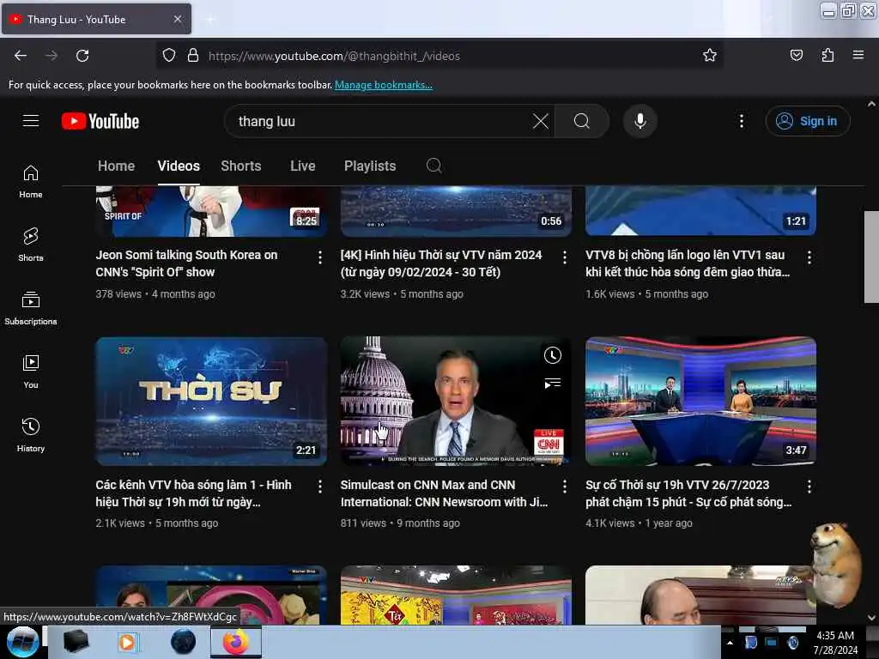879x659 pixels.
Task: Select the Thang Luu - YouTube browser tab
Action: tap(96, 19)
